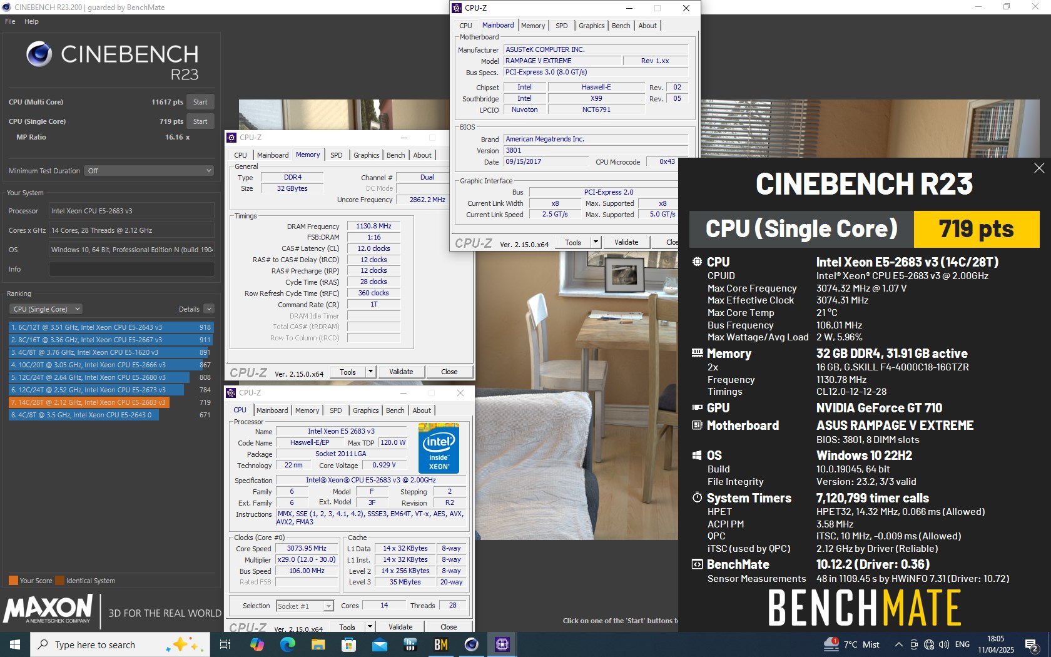Screen dimensions: 1051x657
Task: Click the Close button in the processor CPU-Z window
Action: (449, 627)
